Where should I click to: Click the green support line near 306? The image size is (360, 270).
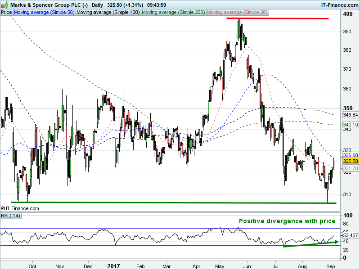tap(174, 202)
